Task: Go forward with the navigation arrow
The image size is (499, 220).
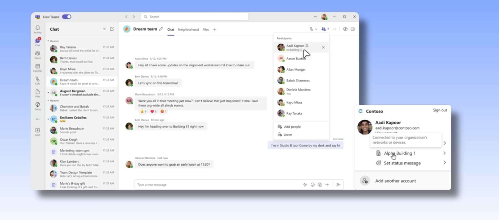Action: pos(134,17)
